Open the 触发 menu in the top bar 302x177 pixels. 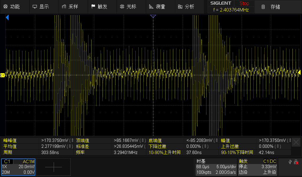[x=99, y=7]
